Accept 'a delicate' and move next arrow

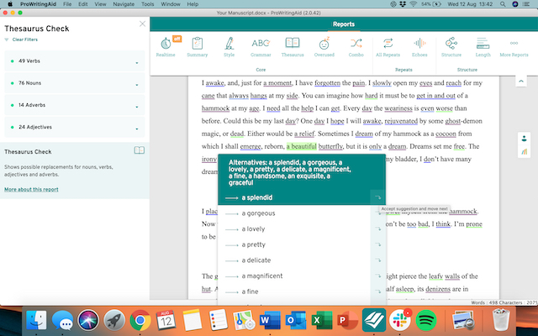click(377, 260)
